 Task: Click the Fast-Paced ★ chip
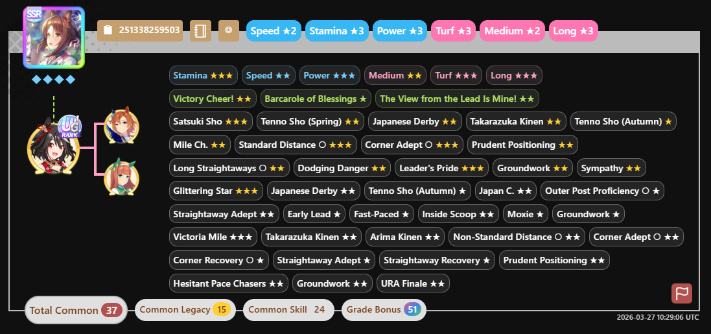pos(382,214)
